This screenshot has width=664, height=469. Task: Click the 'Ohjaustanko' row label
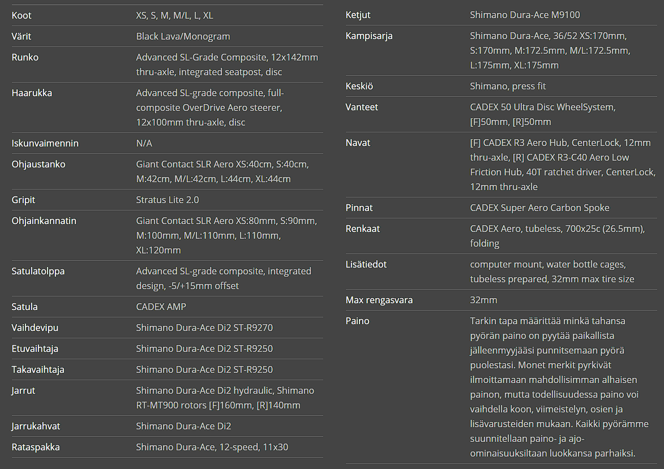[x=38, y=164]
